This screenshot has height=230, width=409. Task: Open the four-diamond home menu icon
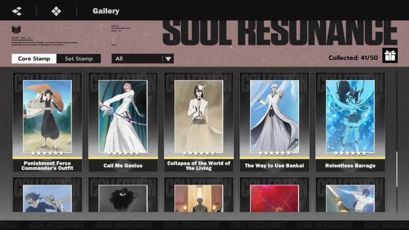56,11
